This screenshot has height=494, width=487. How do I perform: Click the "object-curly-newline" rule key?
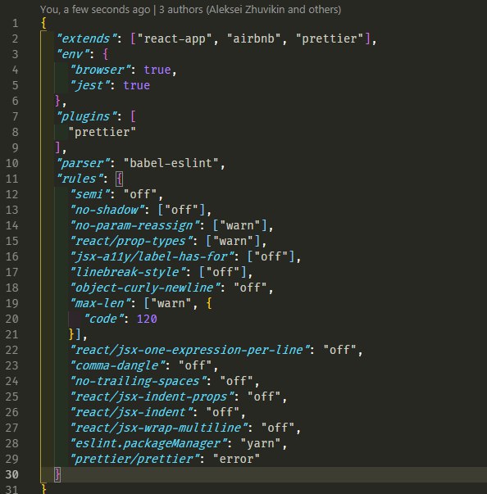point(145,288)
